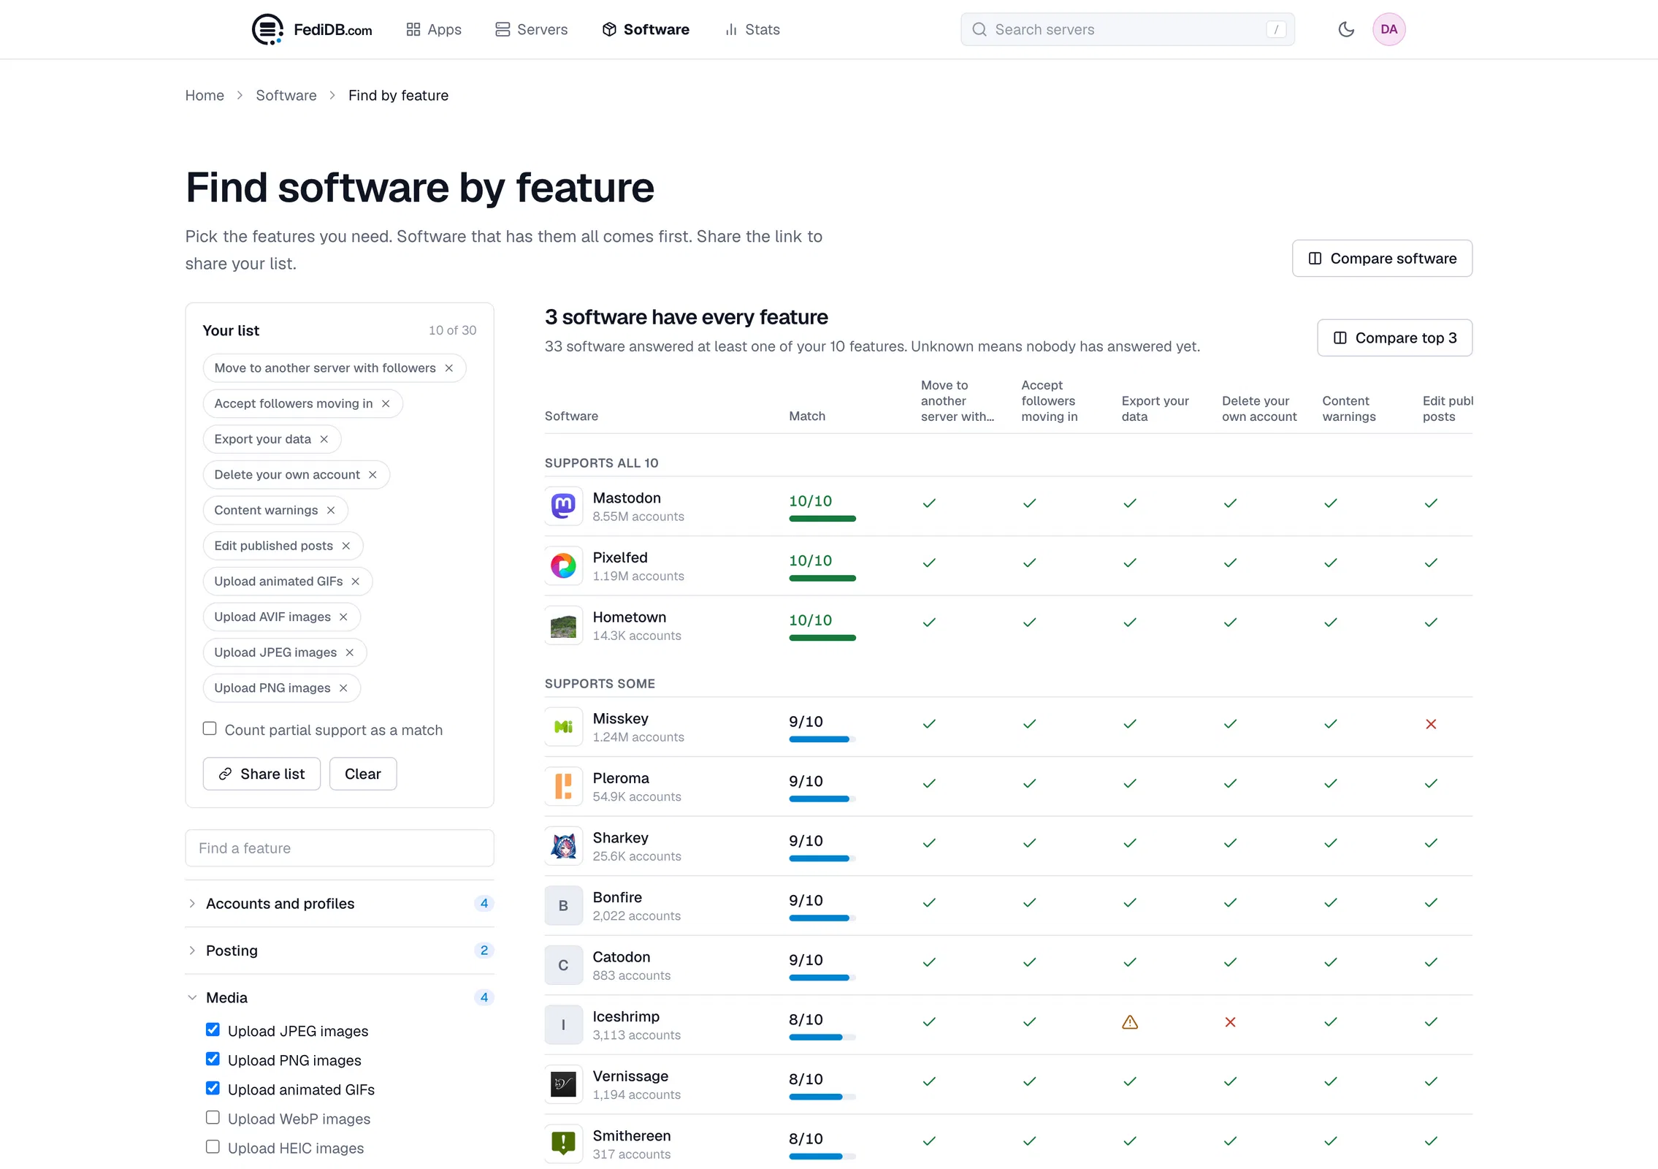Image resolution: width=1658 pixels, height=1169 pixels.
Task: Expand the 'Accounts and profiles' section
Action: (x=340, y=904)
